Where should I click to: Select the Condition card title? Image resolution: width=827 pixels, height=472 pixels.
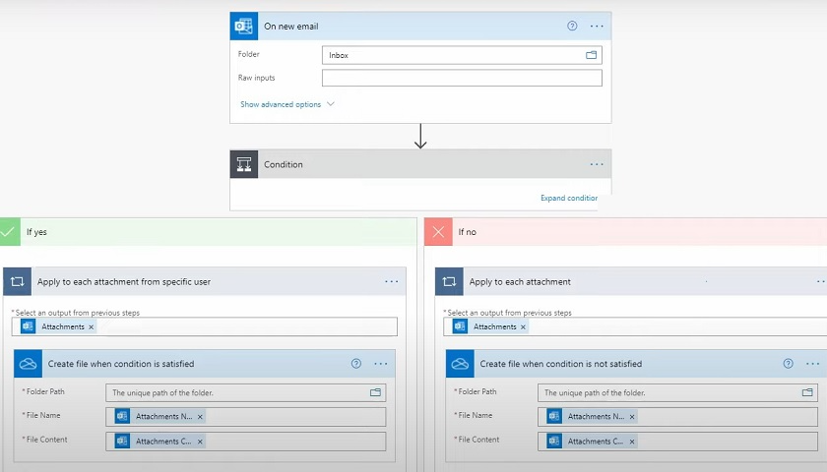284,164
